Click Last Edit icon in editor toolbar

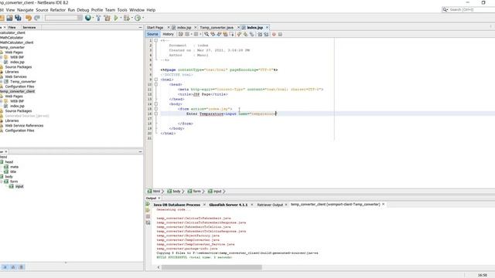tap(181, 34)
